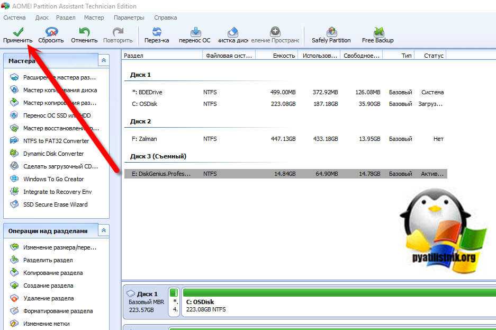Click the 14.84GB capacity cell
The width and height of the screenshot is (496, 330).
[x=285, y=174]
